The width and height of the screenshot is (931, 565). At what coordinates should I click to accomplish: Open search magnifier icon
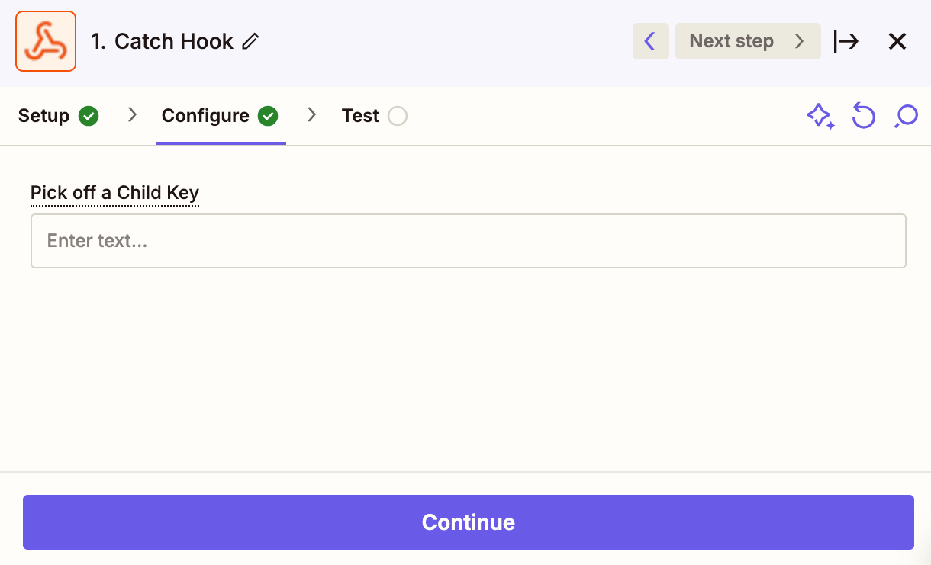906,116
